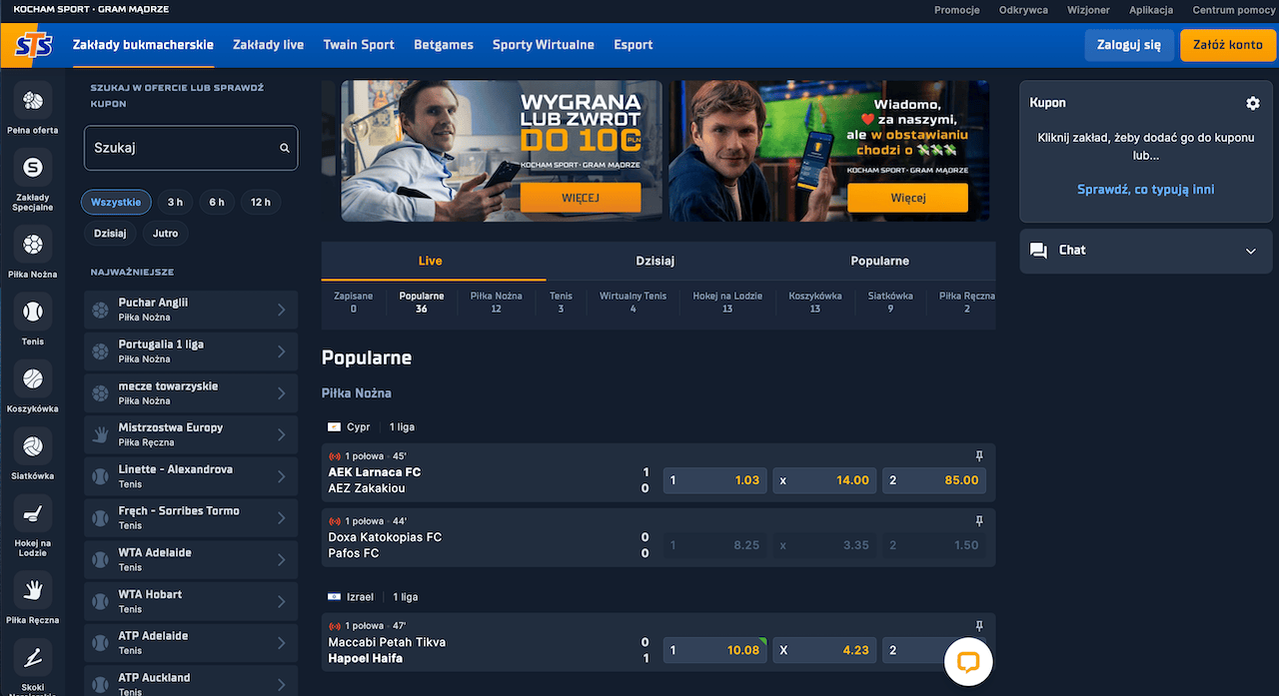
Task: Open Puchar Anglii row arrow
Action: click(282, 310)
